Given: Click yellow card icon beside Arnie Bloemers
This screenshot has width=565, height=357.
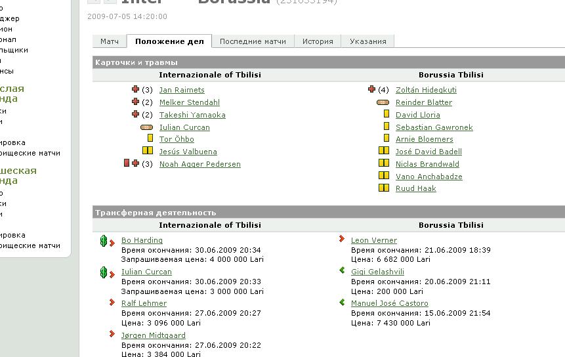Looking at the screenshot, I should click(387, 138).
